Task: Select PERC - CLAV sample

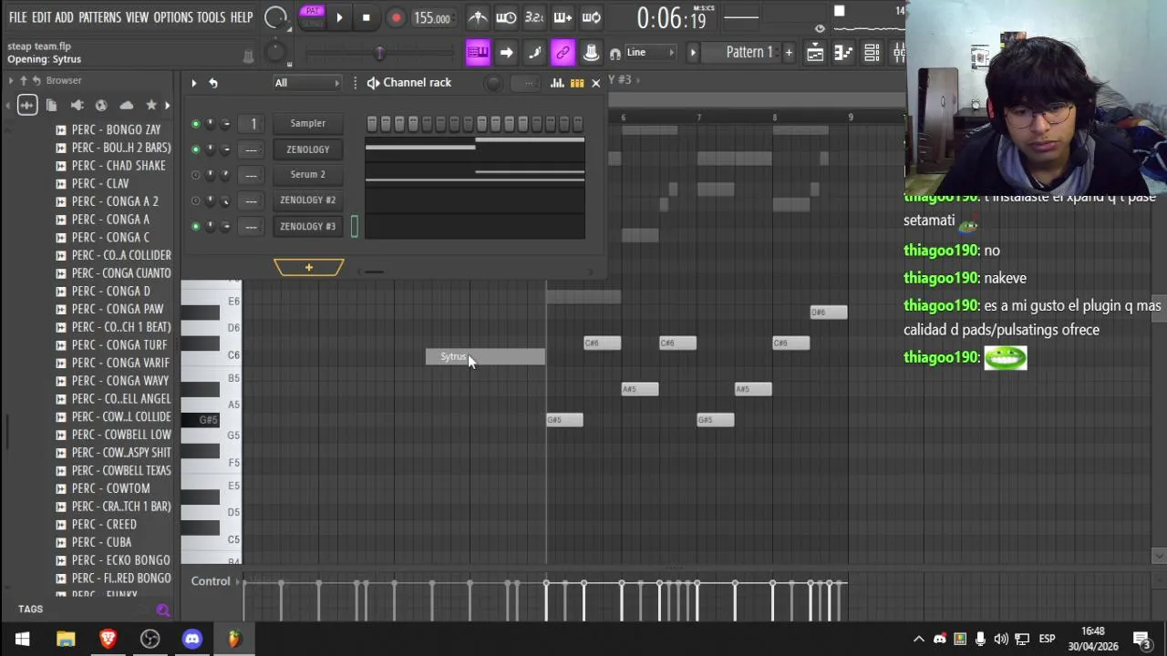Action: [100, 183]
